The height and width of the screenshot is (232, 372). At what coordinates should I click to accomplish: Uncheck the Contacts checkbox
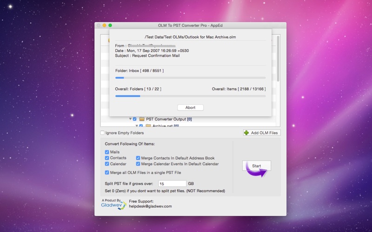point(107,158)
